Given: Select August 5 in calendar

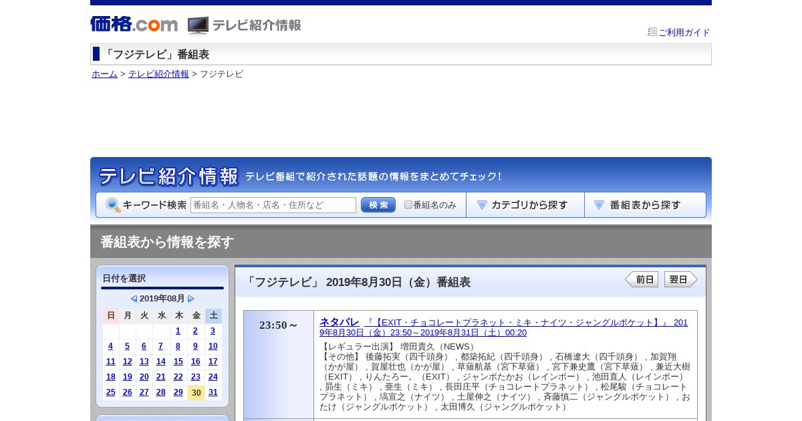Looking at the screenshot, I should [x=127, y=346].
